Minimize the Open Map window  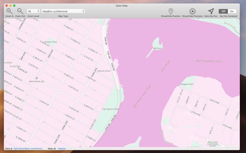click(x=10, y=6)
